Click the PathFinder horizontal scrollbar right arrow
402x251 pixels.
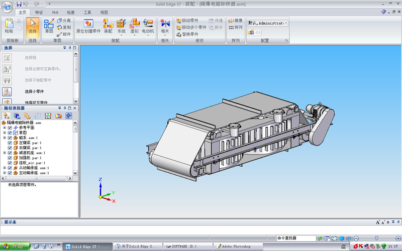pos(70,178)
